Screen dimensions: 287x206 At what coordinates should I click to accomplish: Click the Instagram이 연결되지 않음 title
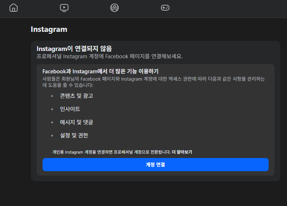pos(74,49)
